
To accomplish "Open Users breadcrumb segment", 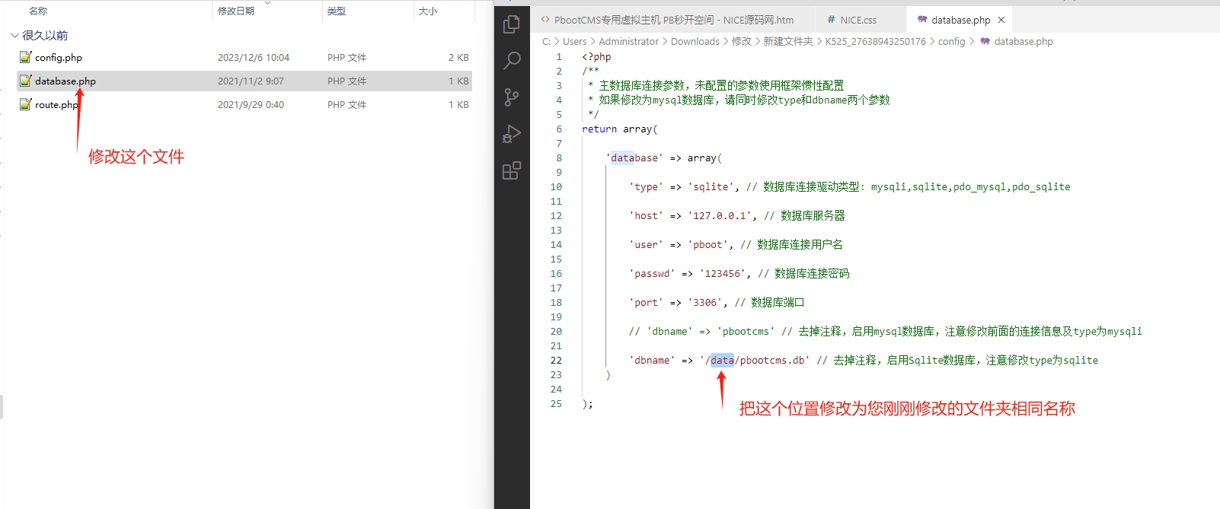I will [574, 41].
